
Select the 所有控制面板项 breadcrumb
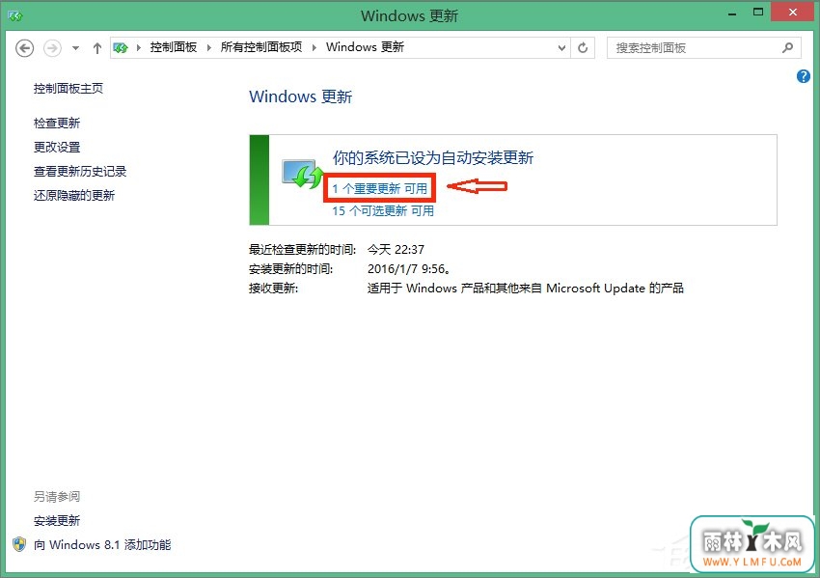261,47
